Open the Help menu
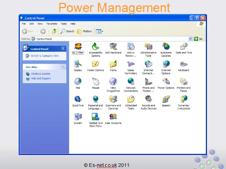This screenshot has height=169, width=226. [x=73, y=24]
